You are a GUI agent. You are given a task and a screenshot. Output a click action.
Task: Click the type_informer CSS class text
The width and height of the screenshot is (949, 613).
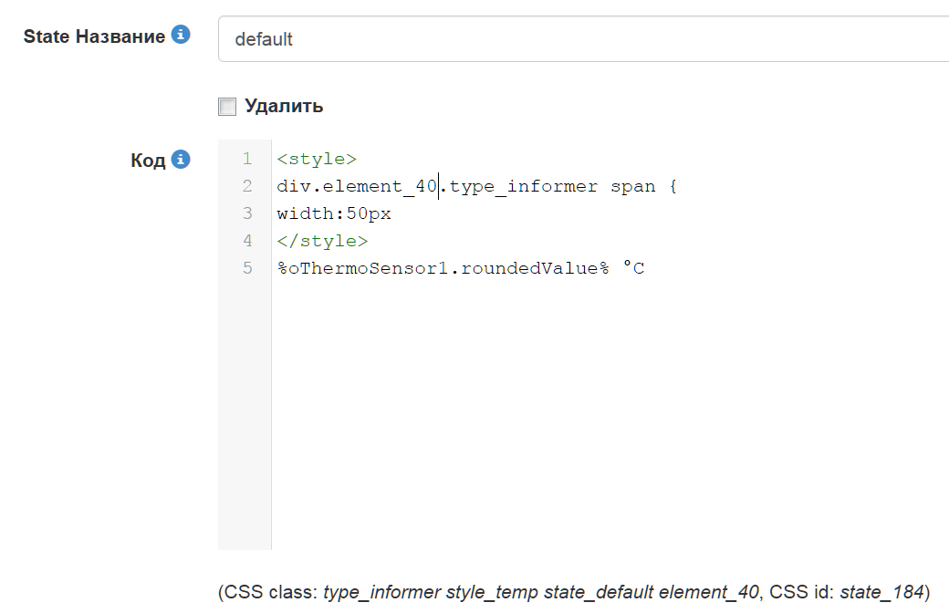coord(381,592)
